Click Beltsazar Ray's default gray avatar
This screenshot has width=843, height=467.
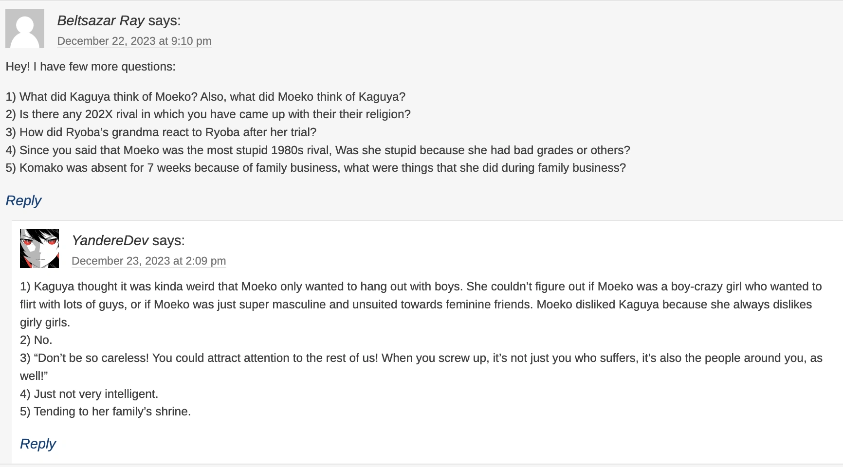[25, 29]
